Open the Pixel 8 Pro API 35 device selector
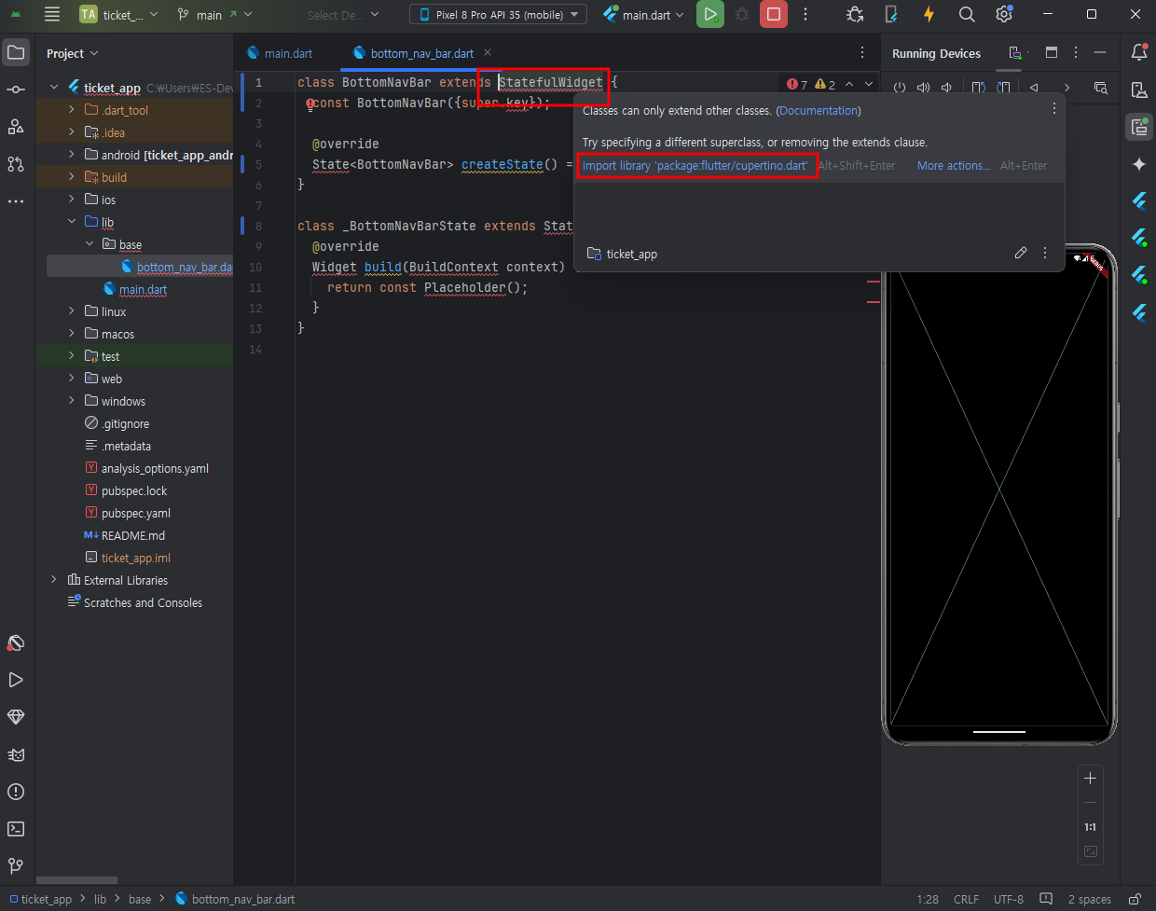 point(499,14)
